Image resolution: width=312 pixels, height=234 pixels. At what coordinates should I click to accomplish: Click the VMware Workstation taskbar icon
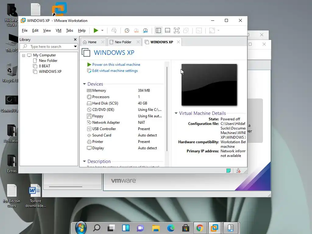coord(214,228)
